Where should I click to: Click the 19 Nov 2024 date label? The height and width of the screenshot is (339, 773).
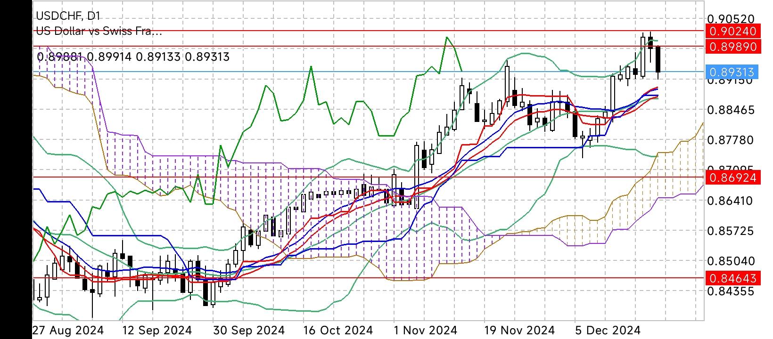coord(519,330)
